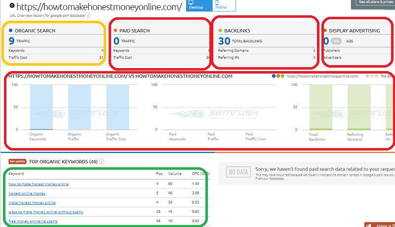The height and width of the screenshot is (227, 395).
Task: Click the Publishers row in Display Advertising
Action: (x=357, y=51)
